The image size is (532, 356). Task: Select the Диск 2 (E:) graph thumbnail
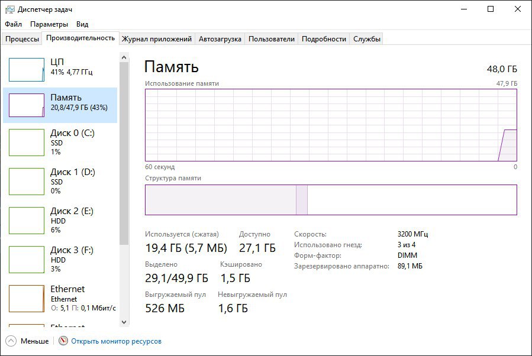click(x=27, y=221)
